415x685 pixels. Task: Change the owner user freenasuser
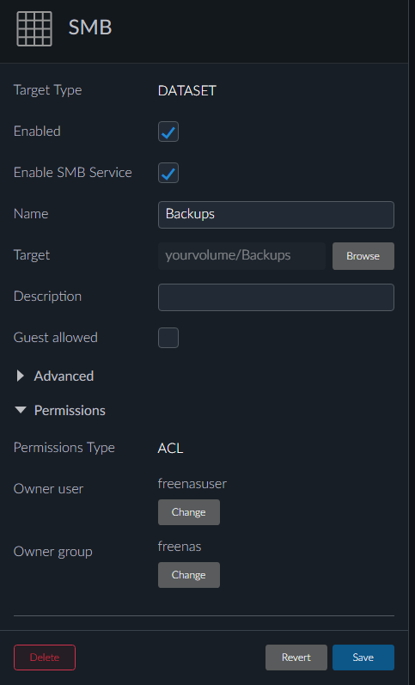click(189, 512)
